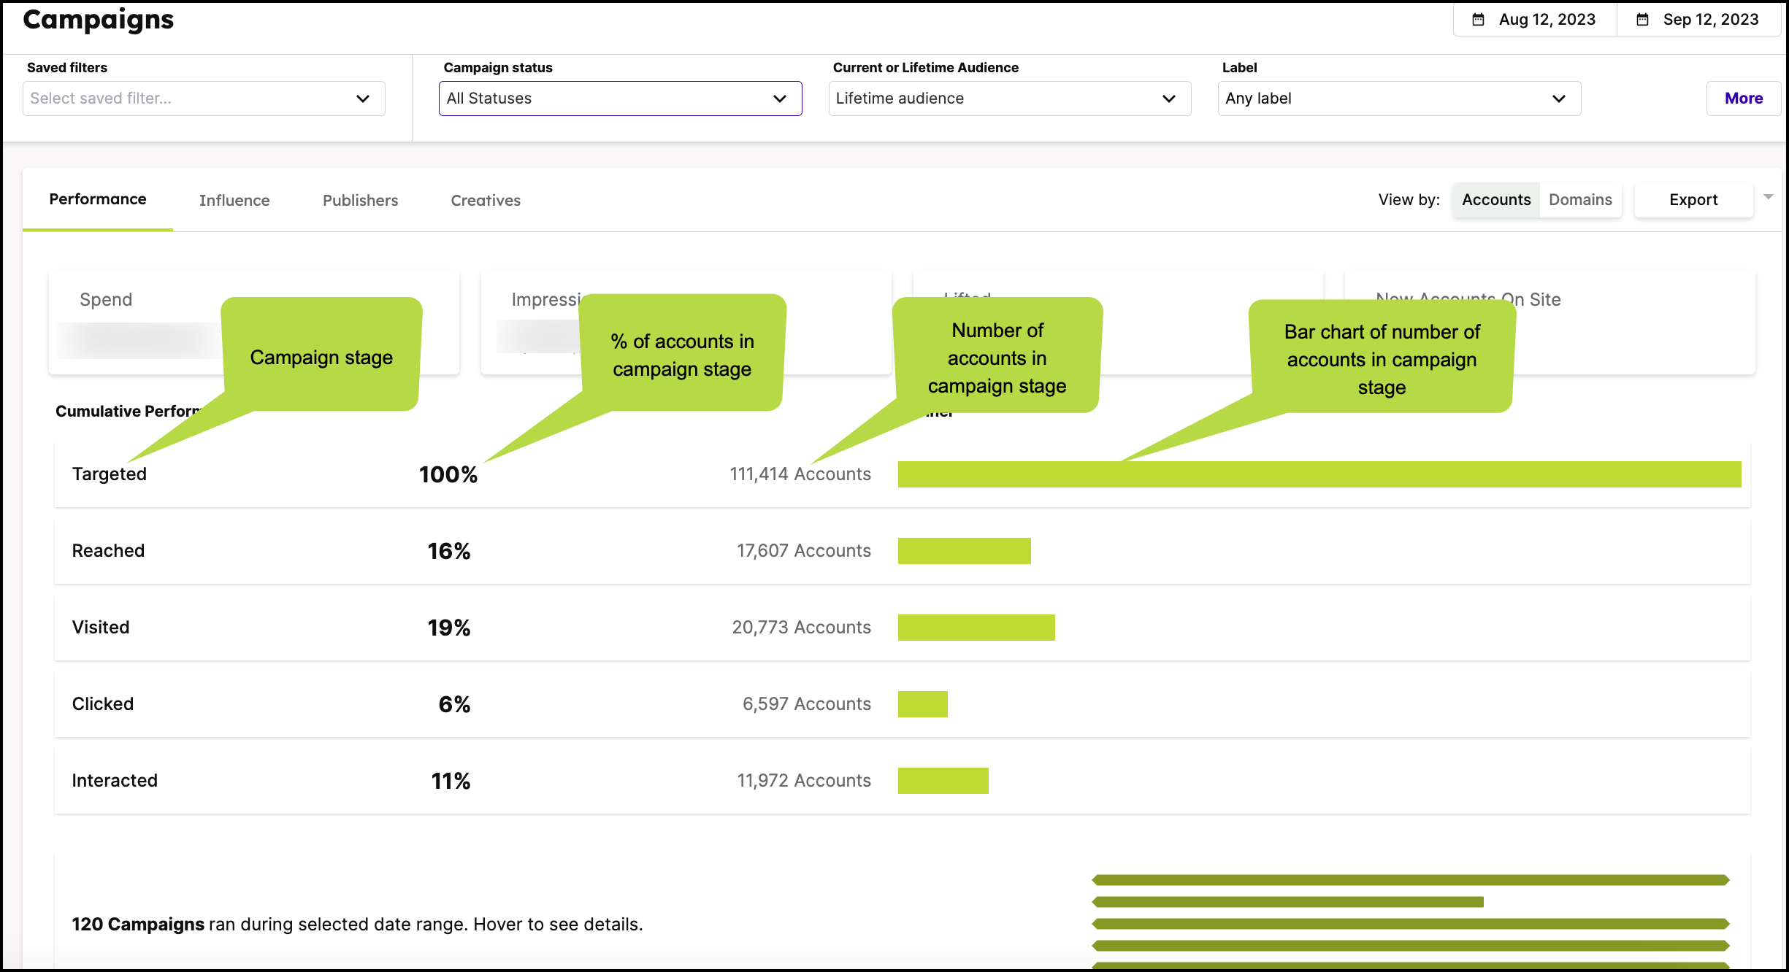Open the Lifetime audience dropdown
The height and width of the screenshot is (972, 1789).
coord(1008,98)
